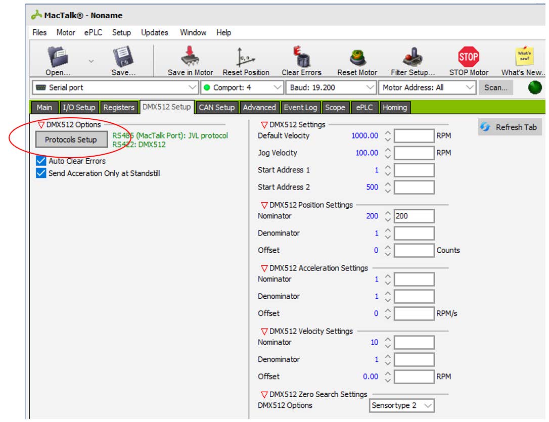Click the Jog Velocity input field
The image size is (549, 422).
414,153
